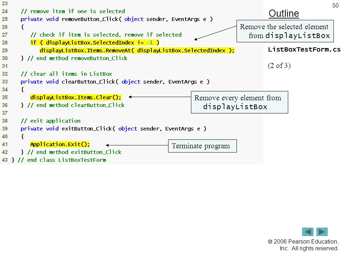Advance with the next slide arrow button
Screen dimensions: 342x256
322,231
